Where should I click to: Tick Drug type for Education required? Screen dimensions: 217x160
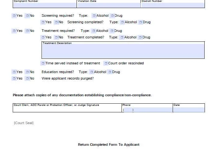[110, 72]
